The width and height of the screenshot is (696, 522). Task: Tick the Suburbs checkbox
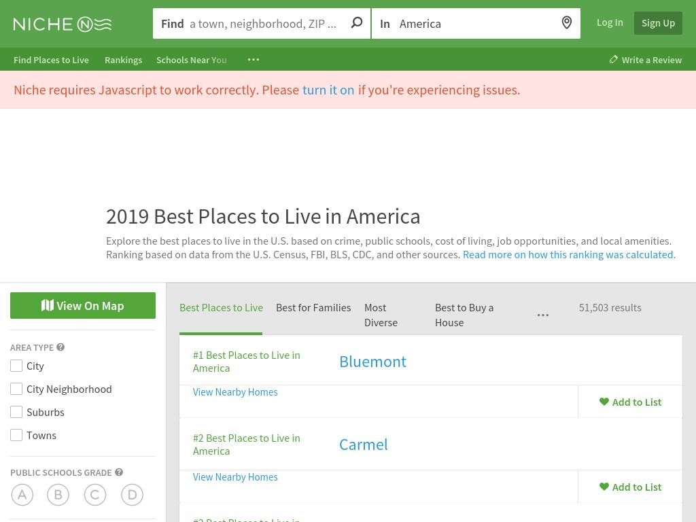[x=16, y=412]
